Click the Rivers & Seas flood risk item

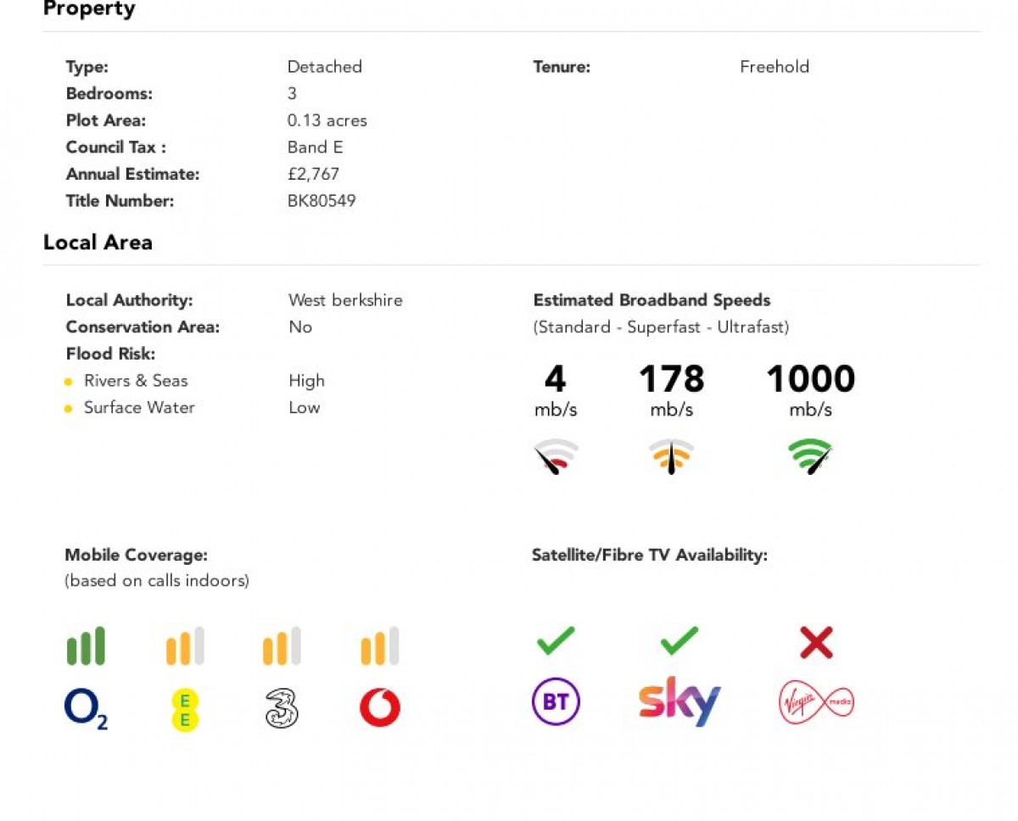[x=136, y=381]
